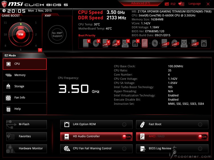Click the XMP panel label

click(x=48, y=16)
